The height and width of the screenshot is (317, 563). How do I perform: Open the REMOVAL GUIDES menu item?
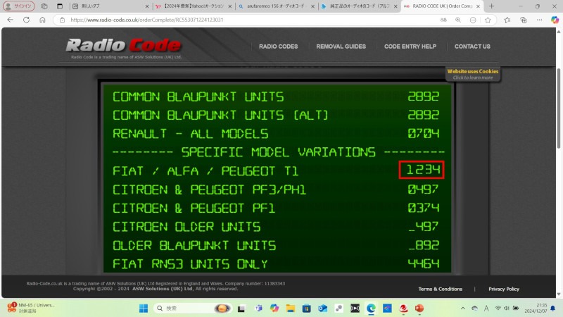click(341, 46)
